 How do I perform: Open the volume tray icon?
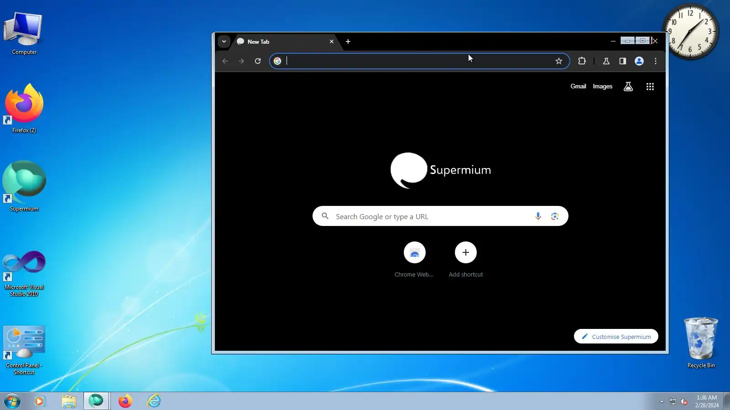click(684, 401)
